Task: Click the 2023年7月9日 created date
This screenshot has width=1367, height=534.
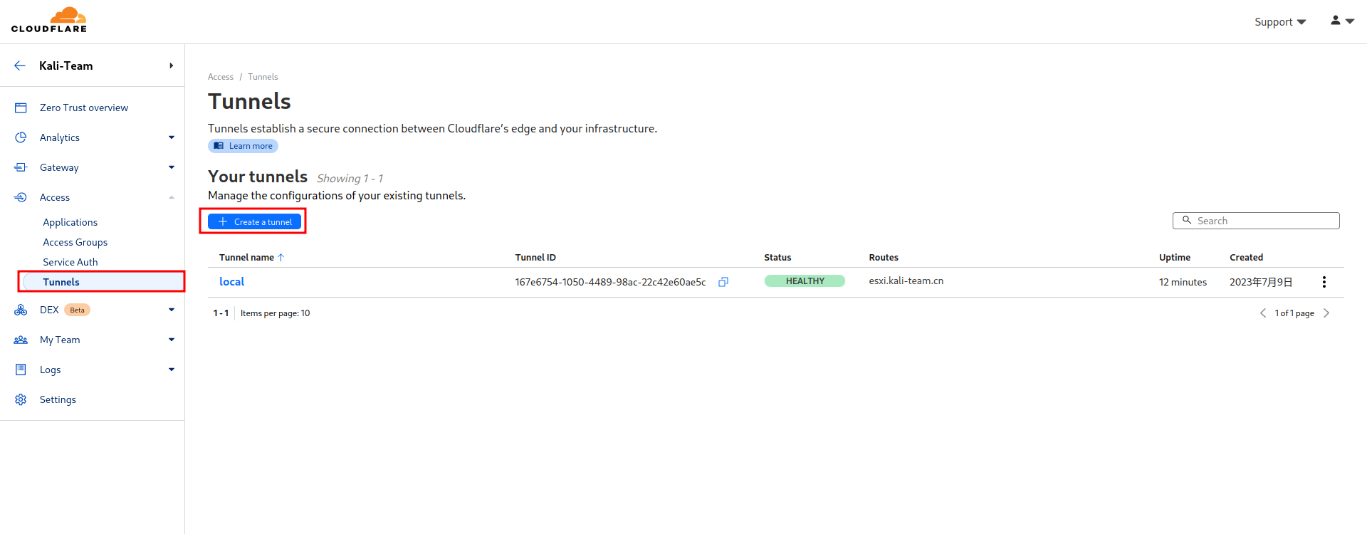Action: (x=1261, y=282)
